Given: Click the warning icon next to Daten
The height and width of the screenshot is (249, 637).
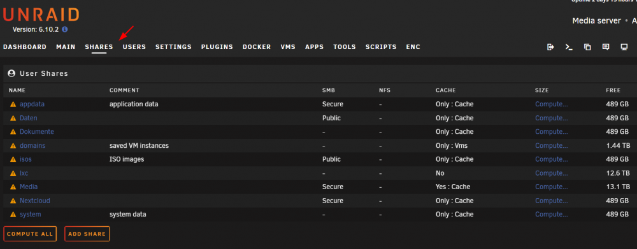Looking at the screenshot, I should pos(13,118).
